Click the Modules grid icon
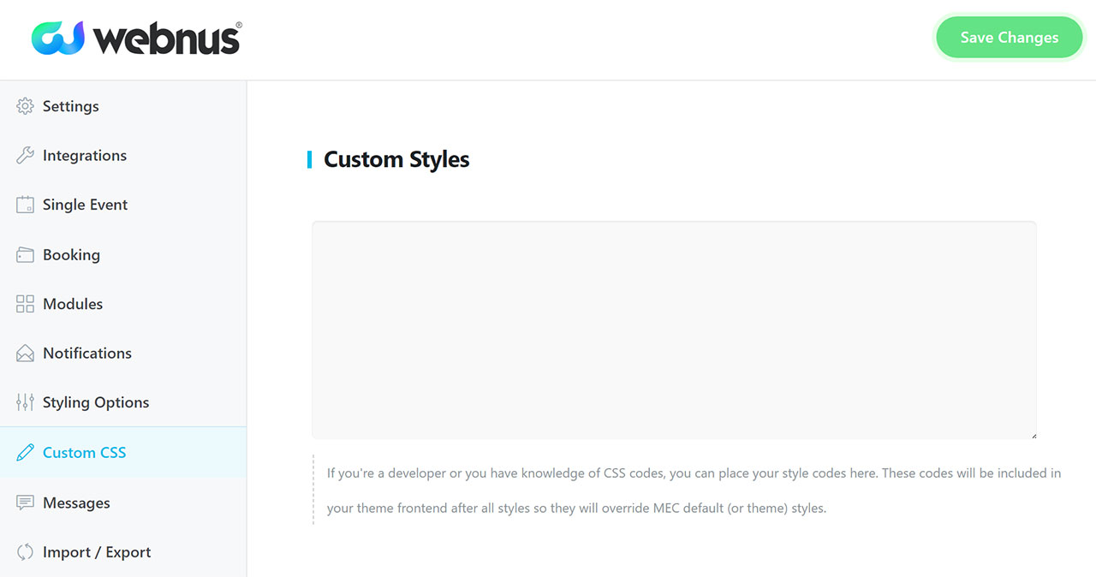The image size is (1096, 577). pyautogui.click(x=25, y=304)
